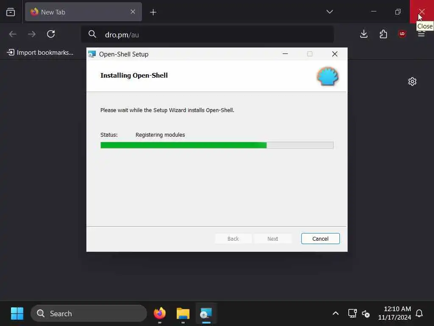Close the Firefox browser window
The width and height of the screenshot is (434, 326).
click(422, 11)
